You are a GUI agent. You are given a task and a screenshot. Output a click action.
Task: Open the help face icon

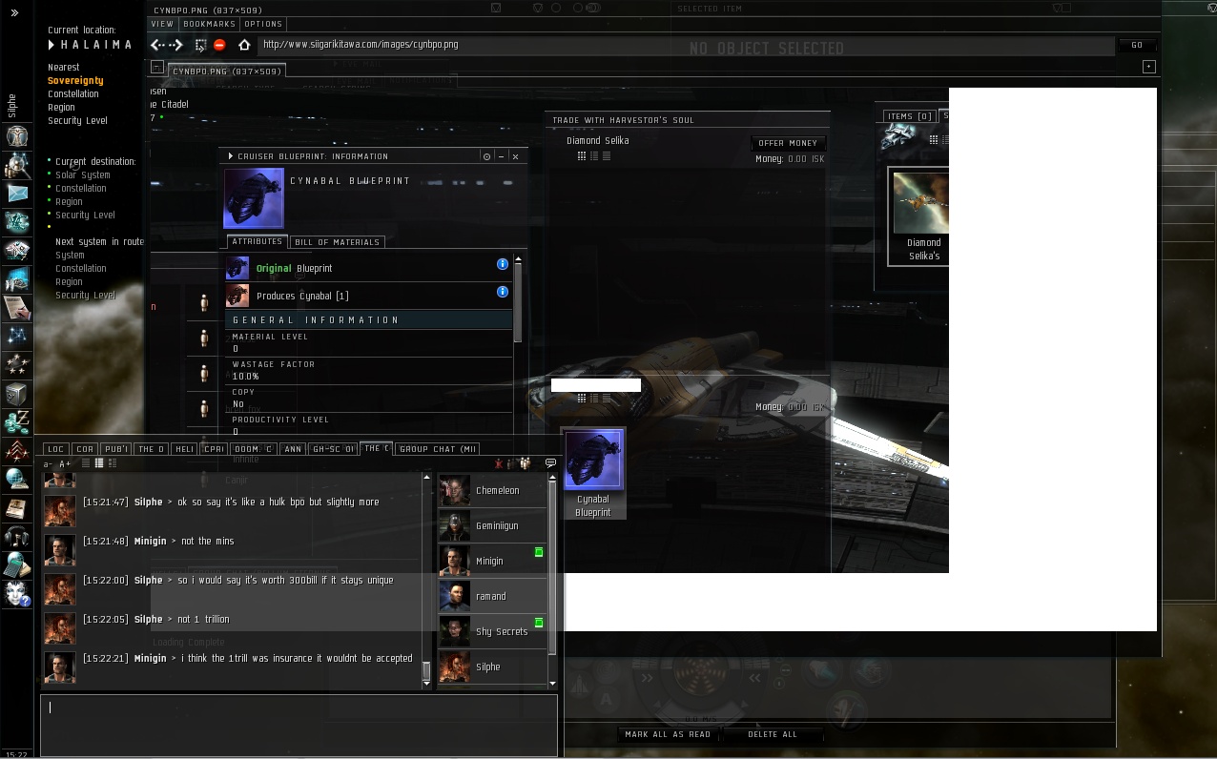(x=16, y=594)
